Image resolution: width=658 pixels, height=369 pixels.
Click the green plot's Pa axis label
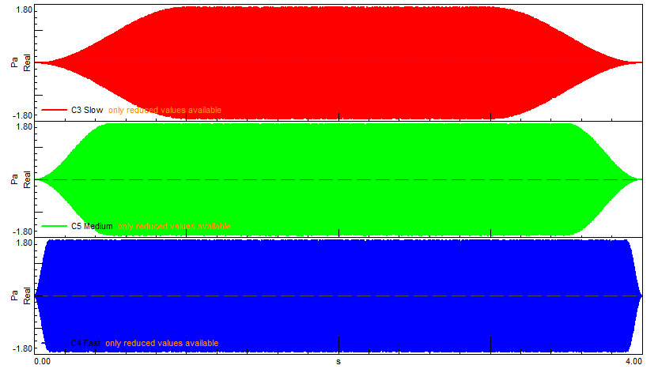click(x=15, y=179)
